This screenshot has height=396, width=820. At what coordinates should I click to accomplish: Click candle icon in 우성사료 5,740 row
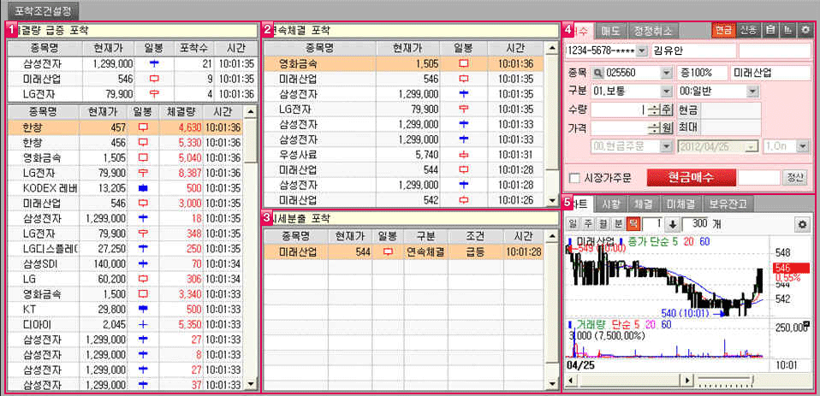click(x=463, y=155)
